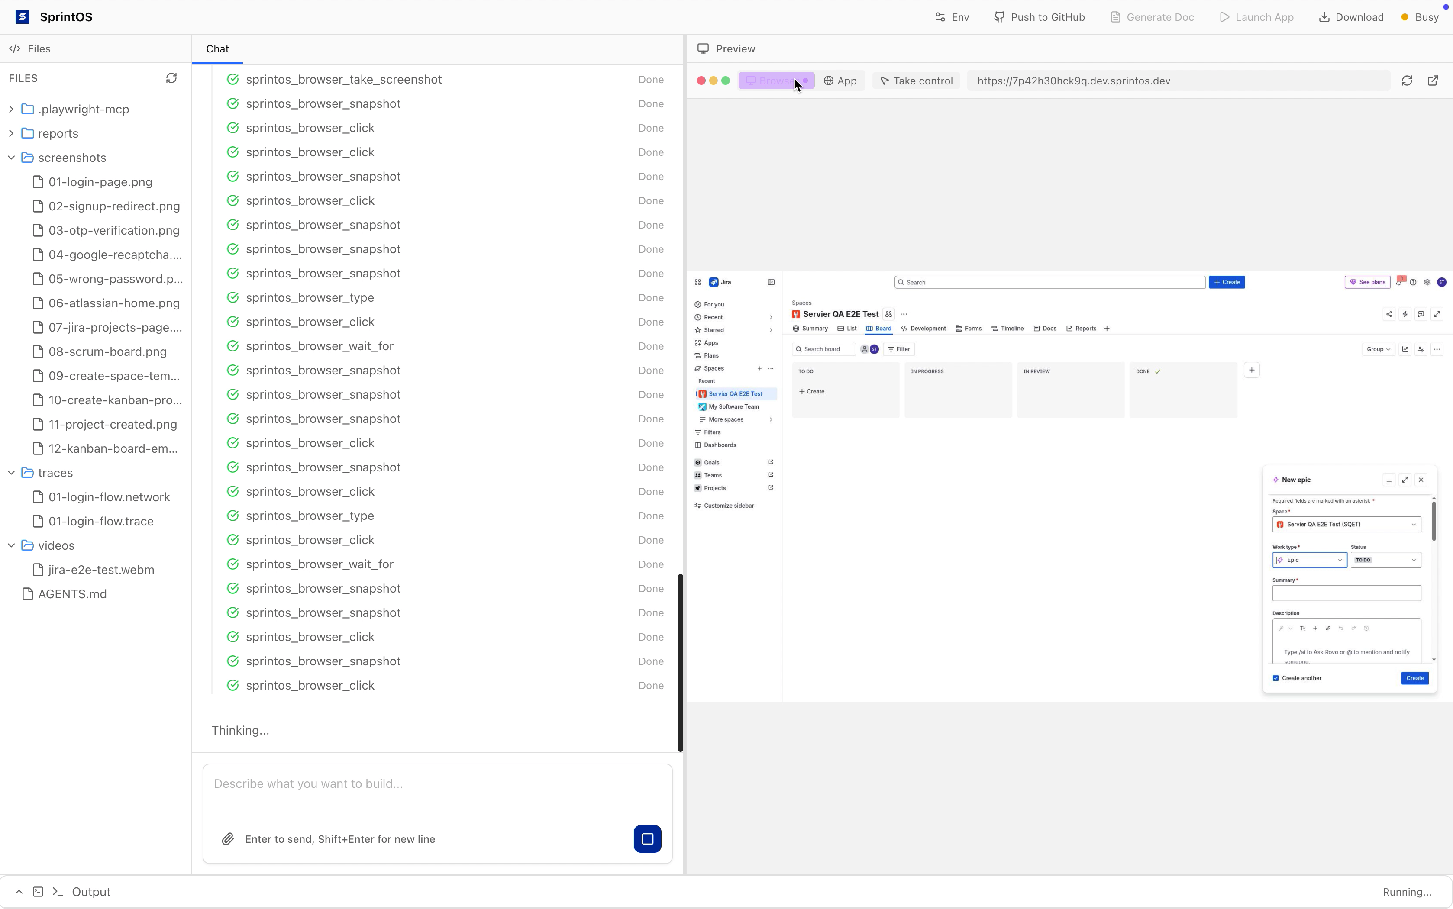Open file 08-scrum-board.png
Screen dimensions: 1453x909
point(107,351)
